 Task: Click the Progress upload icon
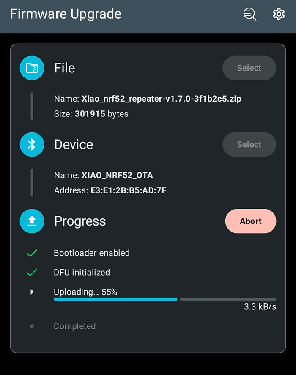[32, 221]
